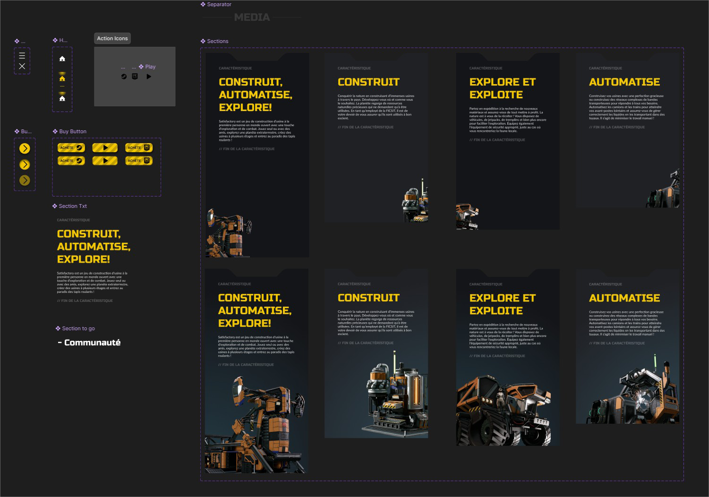Click the bottom ACHÈTE Epic buy button
Screen dimensions: 709x497
139,161
